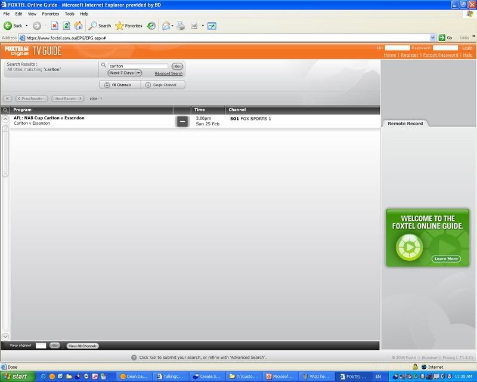
Task: Click the Edit with Word toolbar icon
Action: coord(194,26)
